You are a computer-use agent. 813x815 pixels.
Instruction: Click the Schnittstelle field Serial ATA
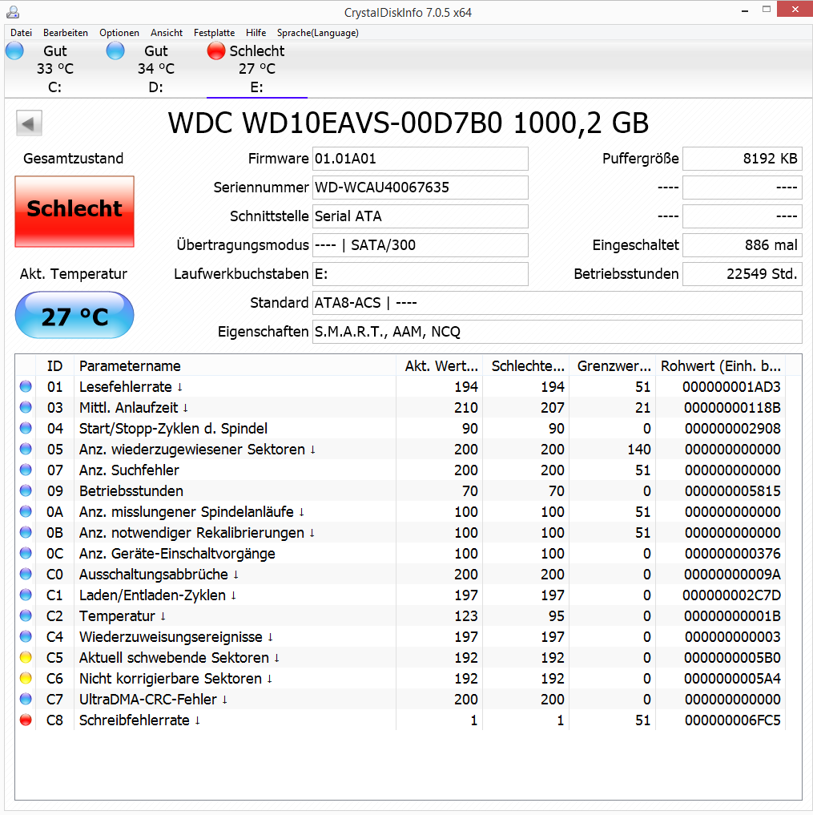(420, 216)
